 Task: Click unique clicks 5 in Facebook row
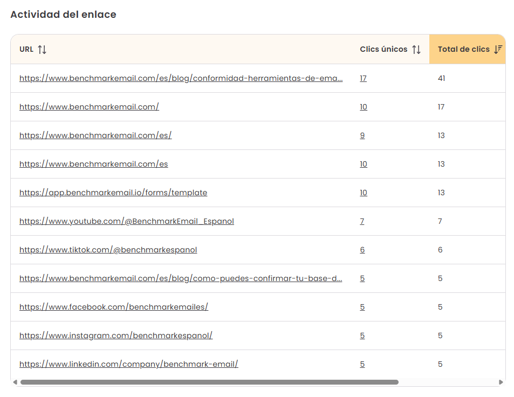pyautogui.click(x=362, y=307)
